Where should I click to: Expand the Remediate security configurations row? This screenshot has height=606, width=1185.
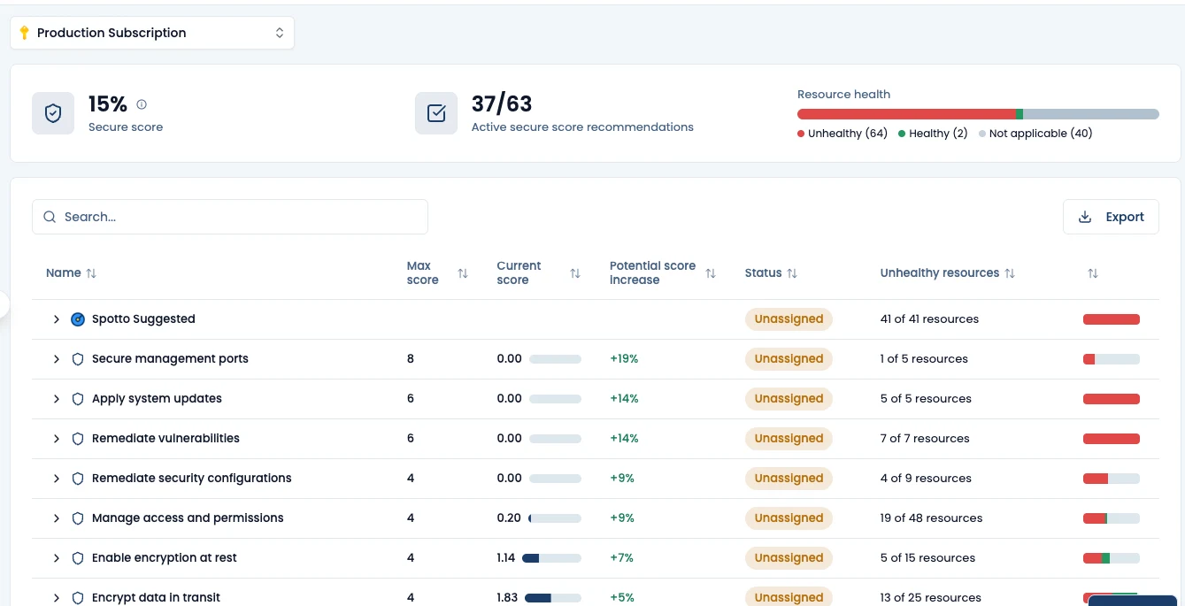coord(56,479)
